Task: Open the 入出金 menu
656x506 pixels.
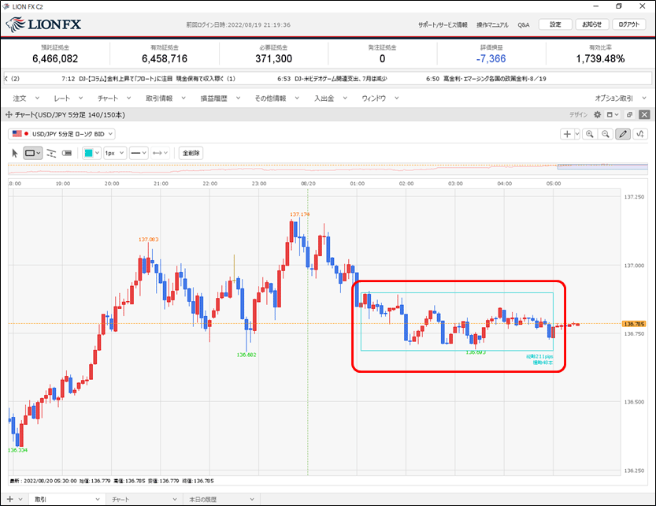Action: pyautogui.click(x=331, y=99)
